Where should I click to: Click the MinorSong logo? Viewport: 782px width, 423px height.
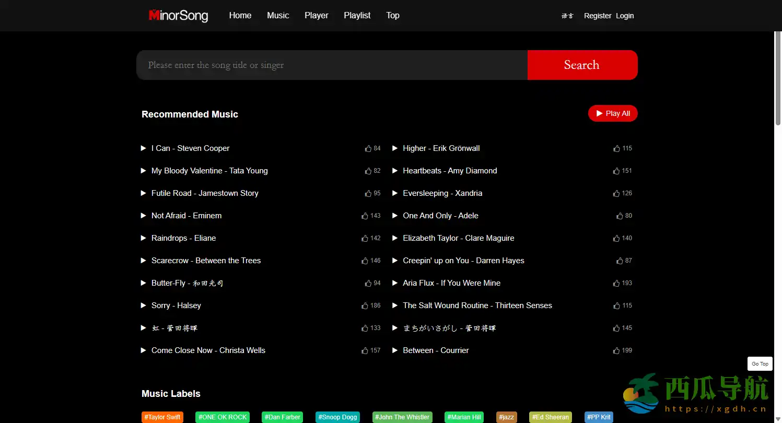(x=178, y=16)
